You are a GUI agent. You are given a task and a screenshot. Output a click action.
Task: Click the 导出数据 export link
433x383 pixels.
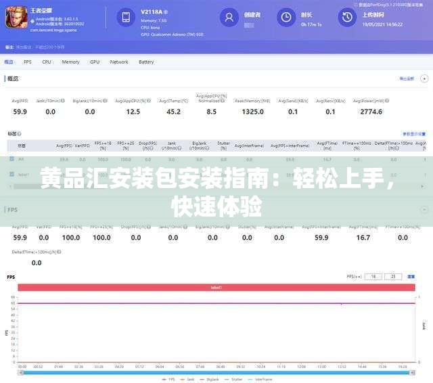coord(407,78)
